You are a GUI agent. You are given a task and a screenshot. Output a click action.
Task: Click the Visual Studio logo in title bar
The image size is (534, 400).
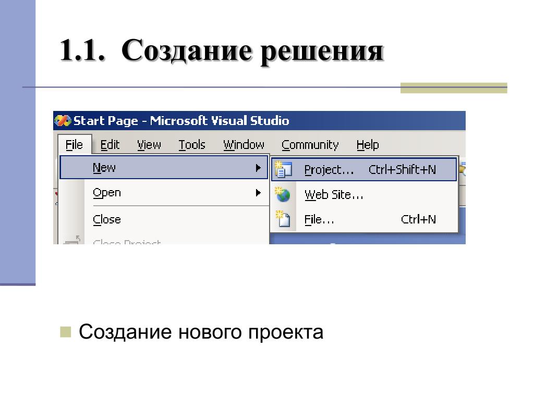coord(63,121)
